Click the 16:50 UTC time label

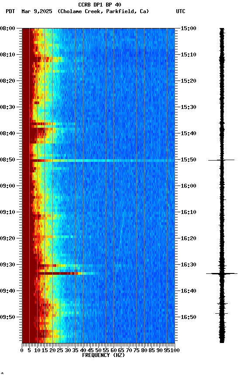[189, 317]
